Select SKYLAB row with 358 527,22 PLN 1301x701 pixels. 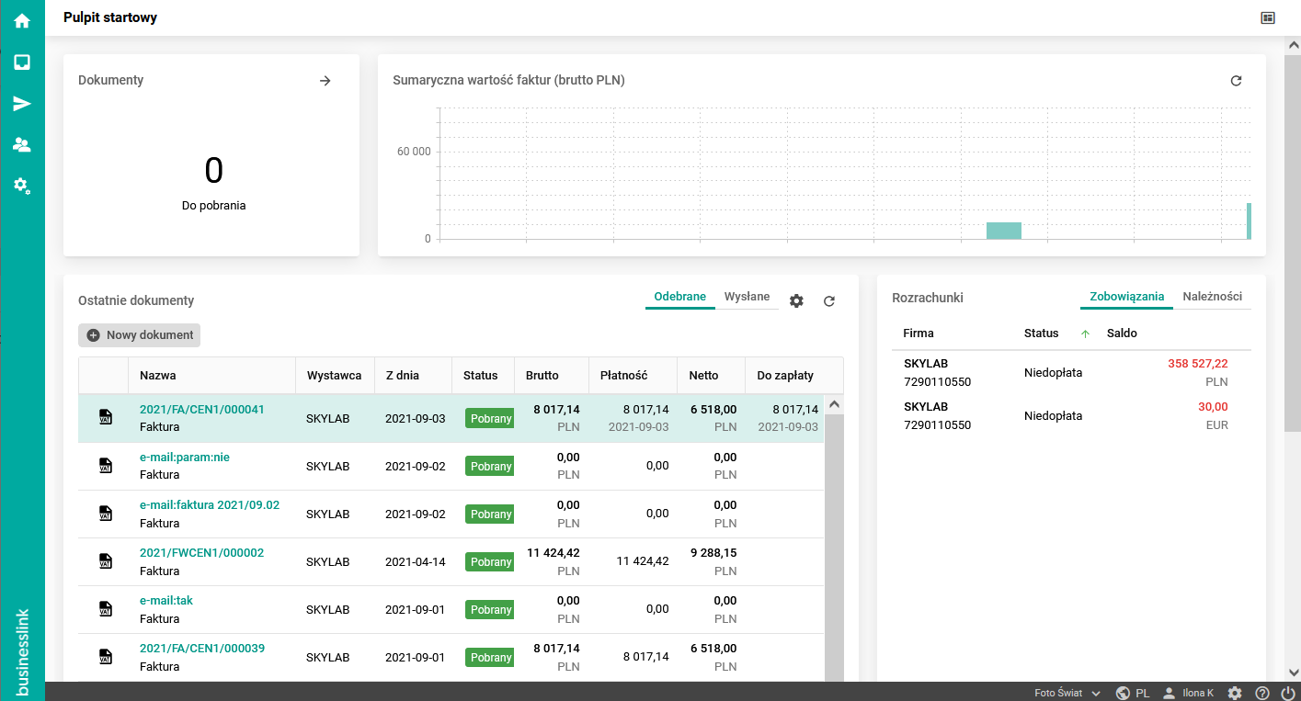[x=1071, y=372]
